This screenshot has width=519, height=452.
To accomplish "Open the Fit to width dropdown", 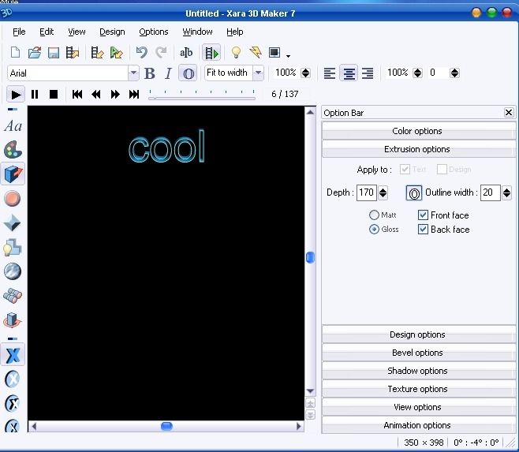I will 259,73.
